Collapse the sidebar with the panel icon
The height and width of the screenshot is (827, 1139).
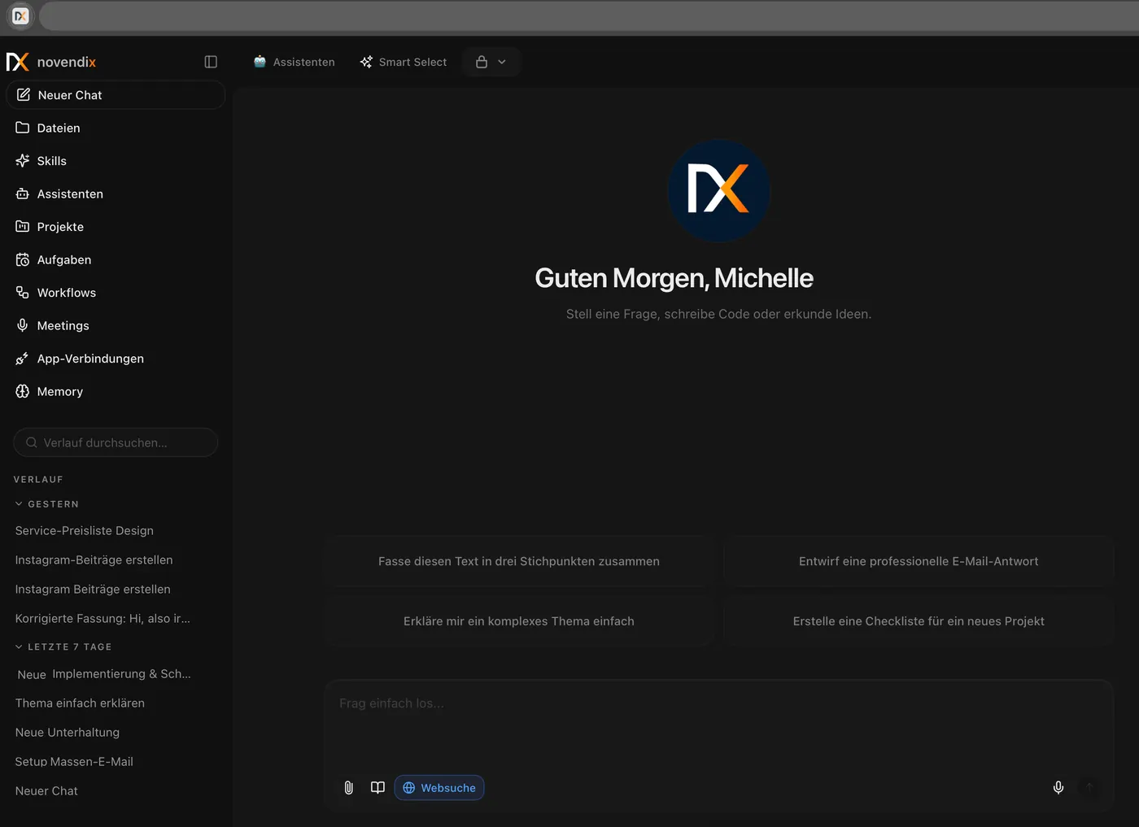pyautogui.click(x=211, y=62)
